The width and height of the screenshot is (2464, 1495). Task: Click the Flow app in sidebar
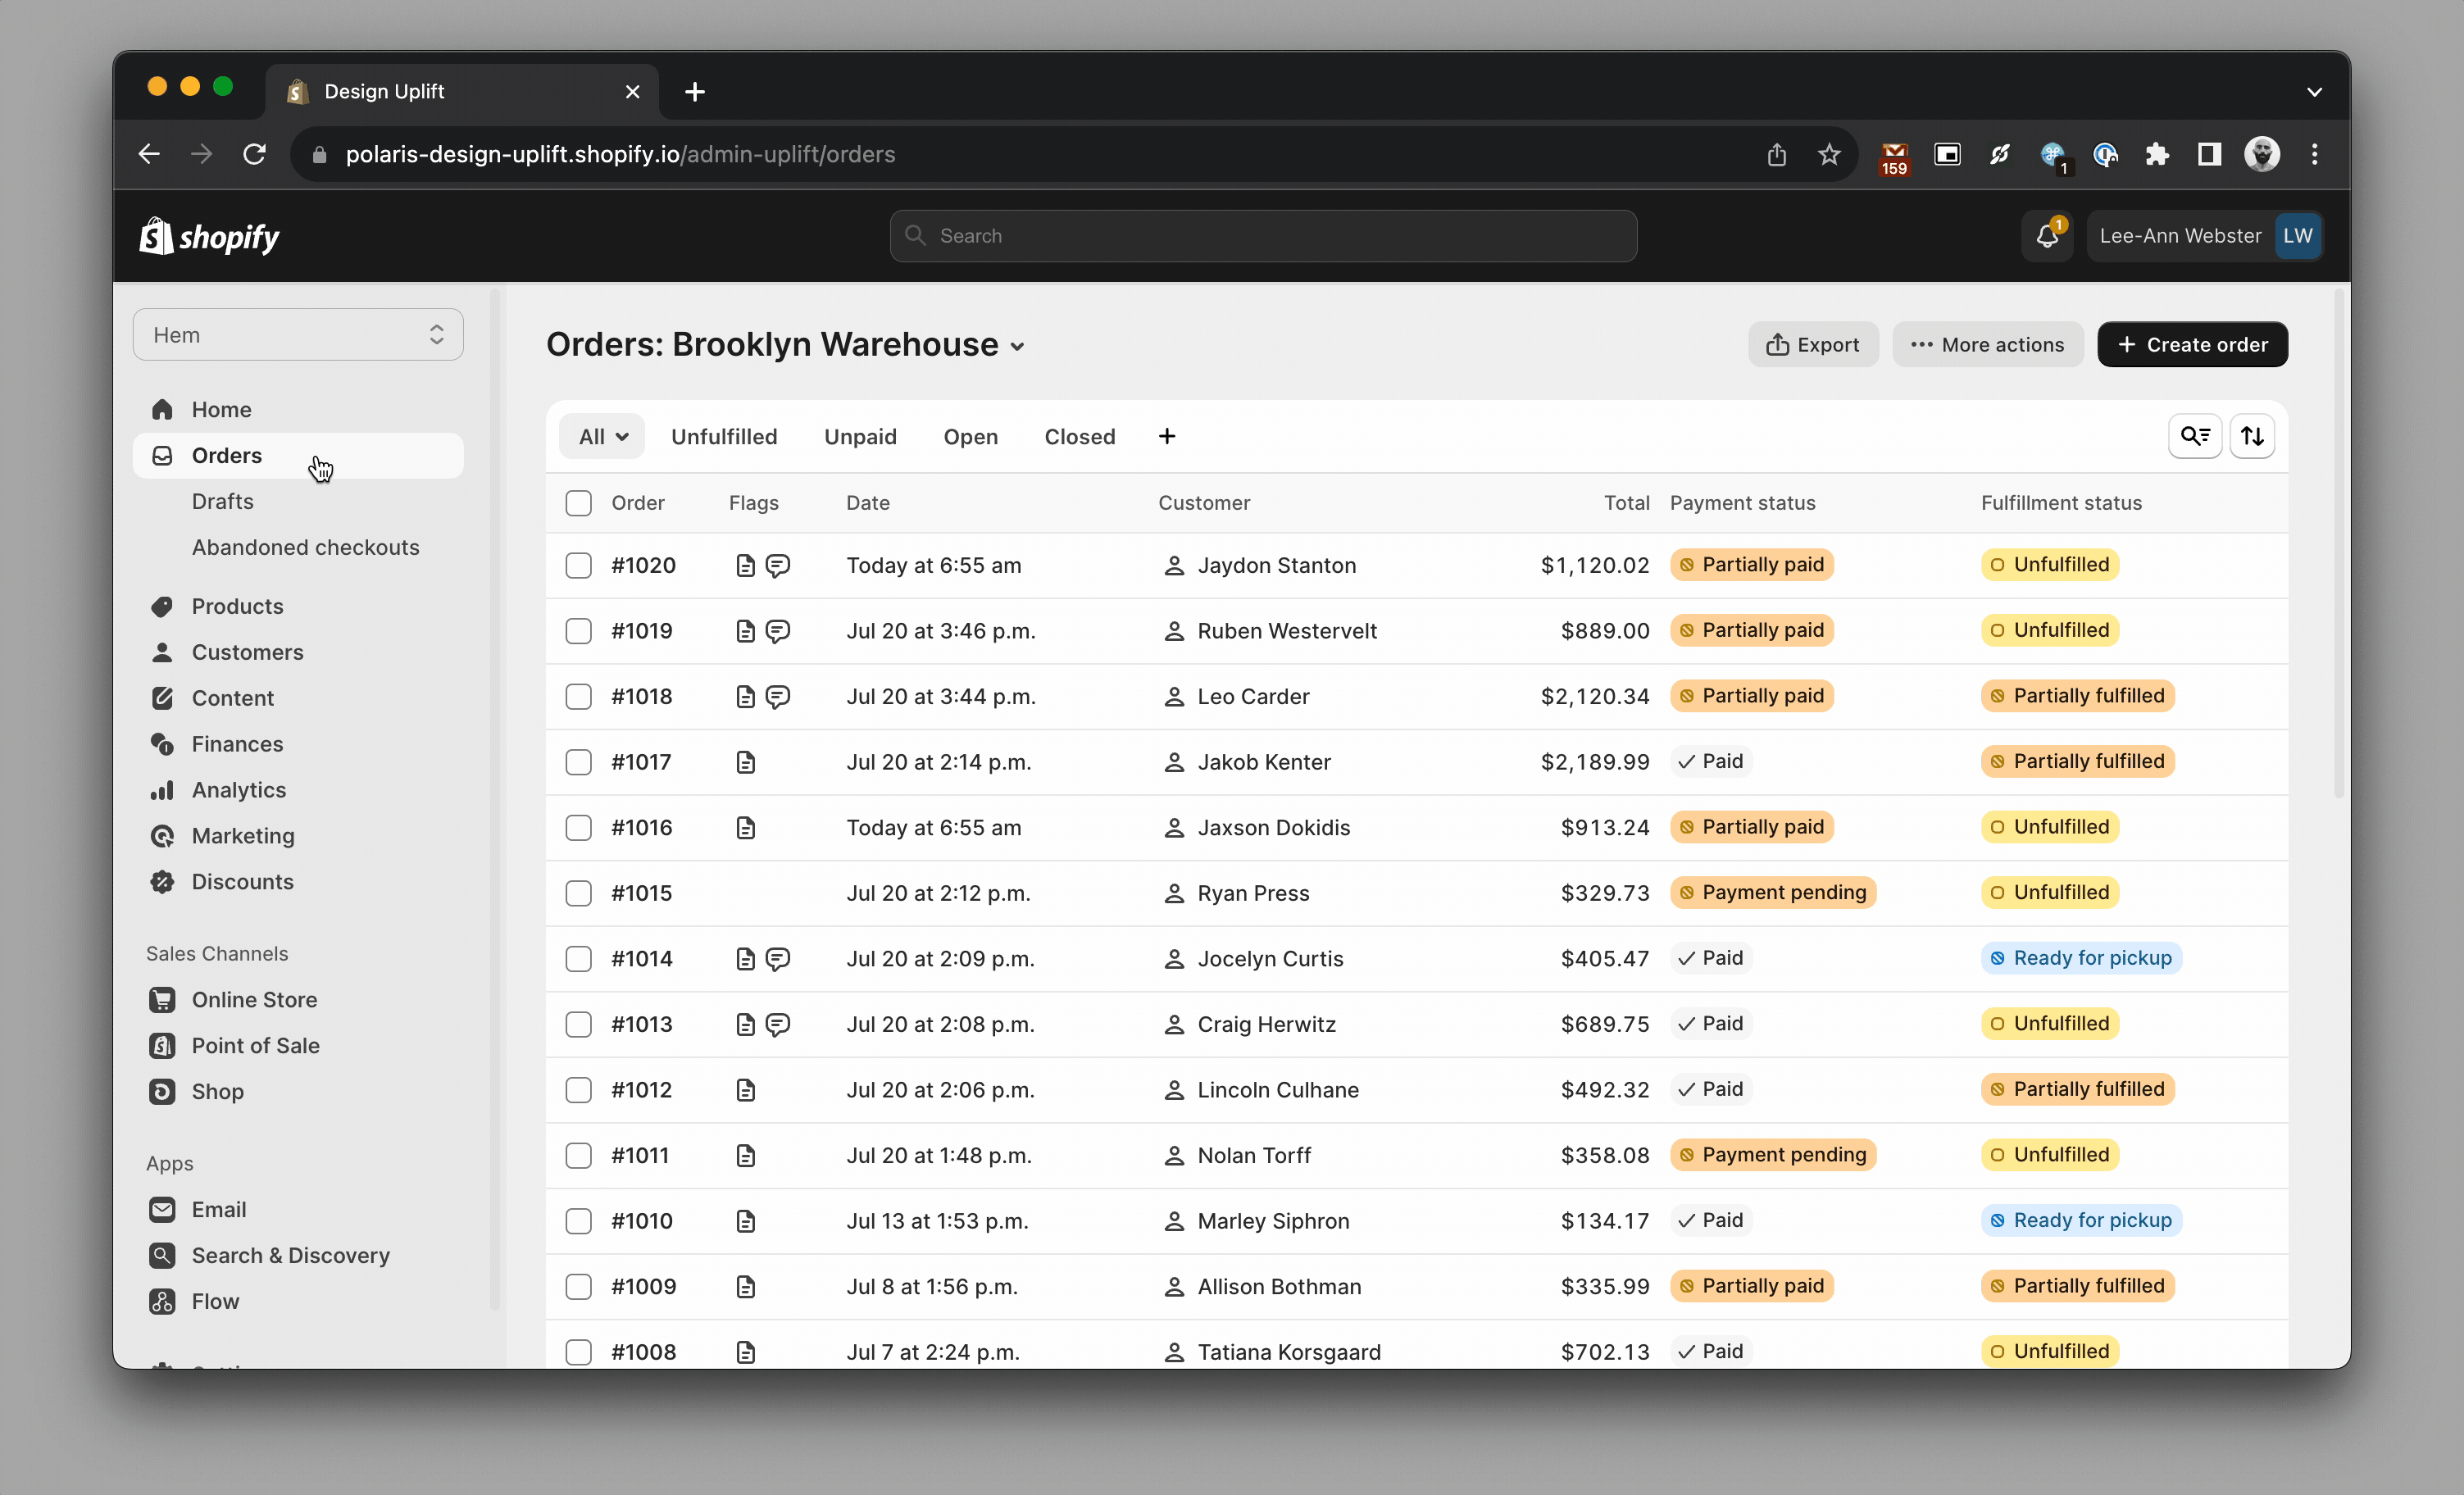pos(215,1301)
